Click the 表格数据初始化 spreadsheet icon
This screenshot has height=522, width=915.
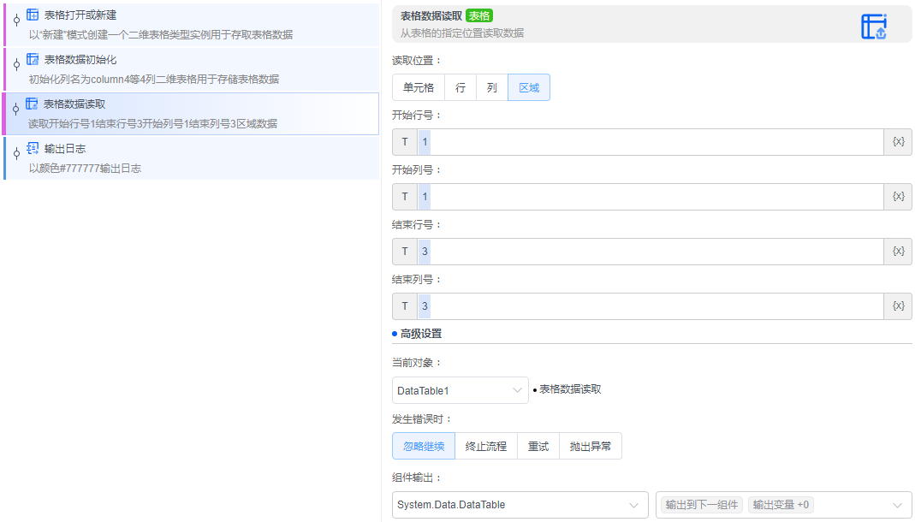(33, 59)
